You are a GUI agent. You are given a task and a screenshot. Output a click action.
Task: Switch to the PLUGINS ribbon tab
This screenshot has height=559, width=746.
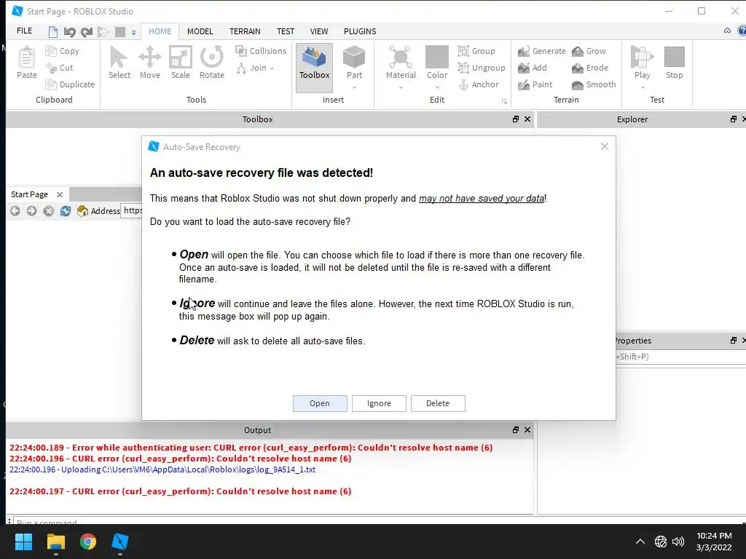(x=360, y=31)
